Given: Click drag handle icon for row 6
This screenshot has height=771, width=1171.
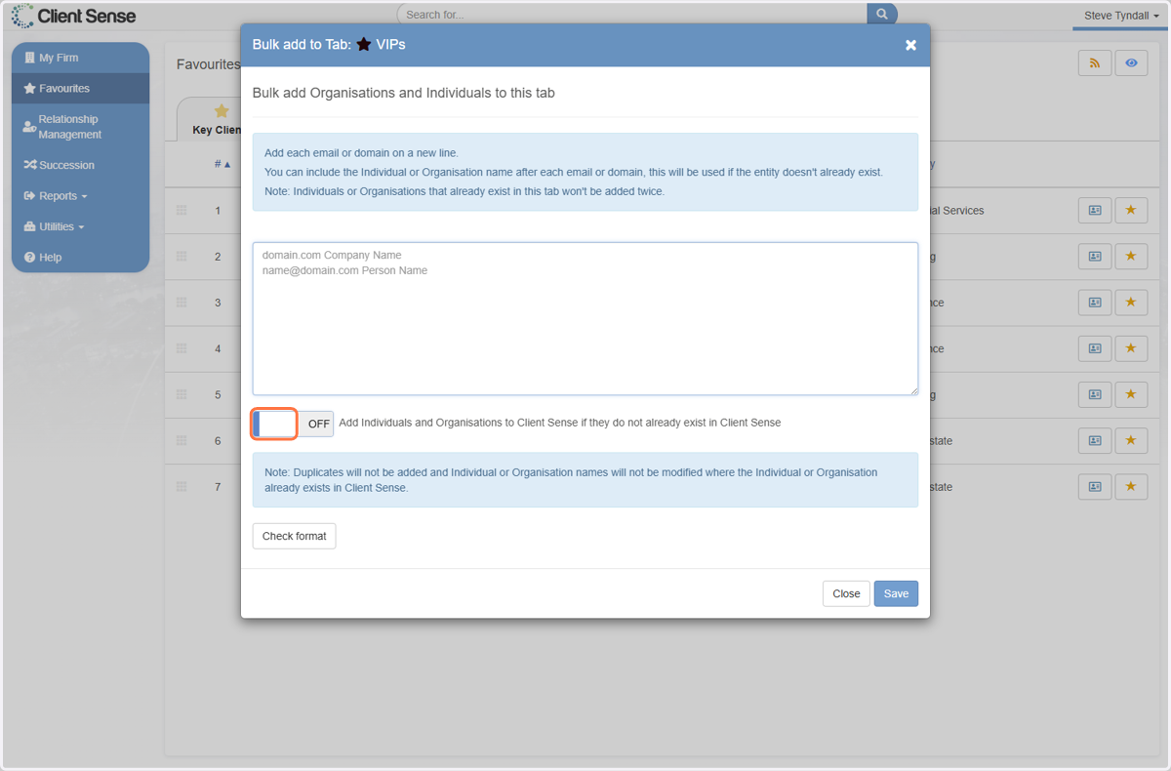Looking at the screenshot, I should pos(182,440).
